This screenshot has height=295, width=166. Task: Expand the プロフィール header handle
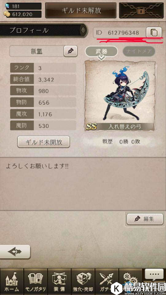click(x=83, y=30)
